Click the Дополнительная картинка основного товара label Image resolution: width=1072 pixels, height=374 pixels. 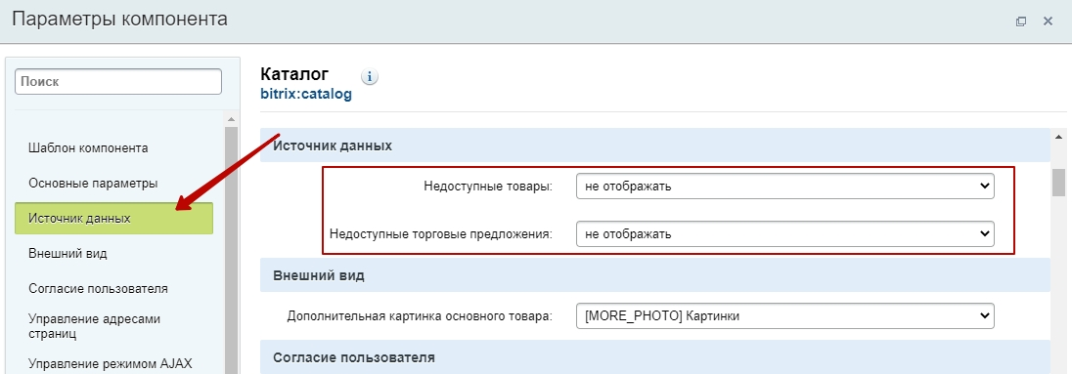tap(420, 316)
